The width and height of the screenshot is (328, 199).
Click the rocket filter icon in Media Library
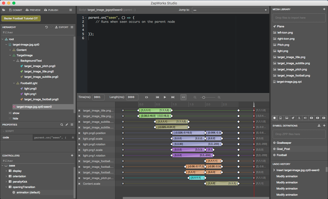coord(293,118)
